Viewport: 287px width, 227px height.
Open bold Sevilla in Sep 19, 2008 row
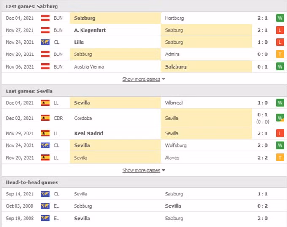(82, 218)
